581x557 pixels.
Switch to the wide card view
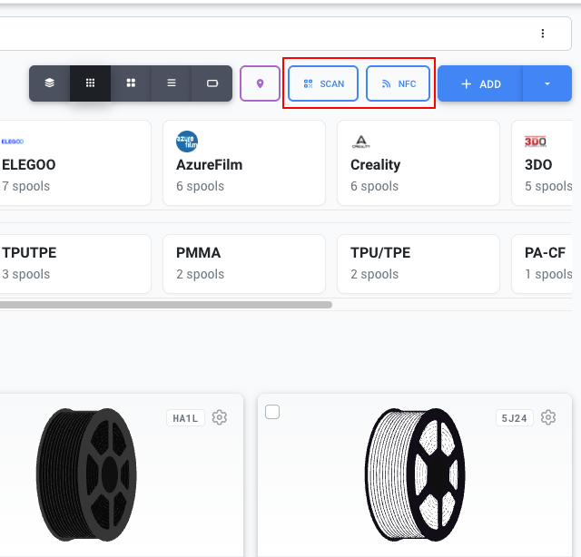212,83
